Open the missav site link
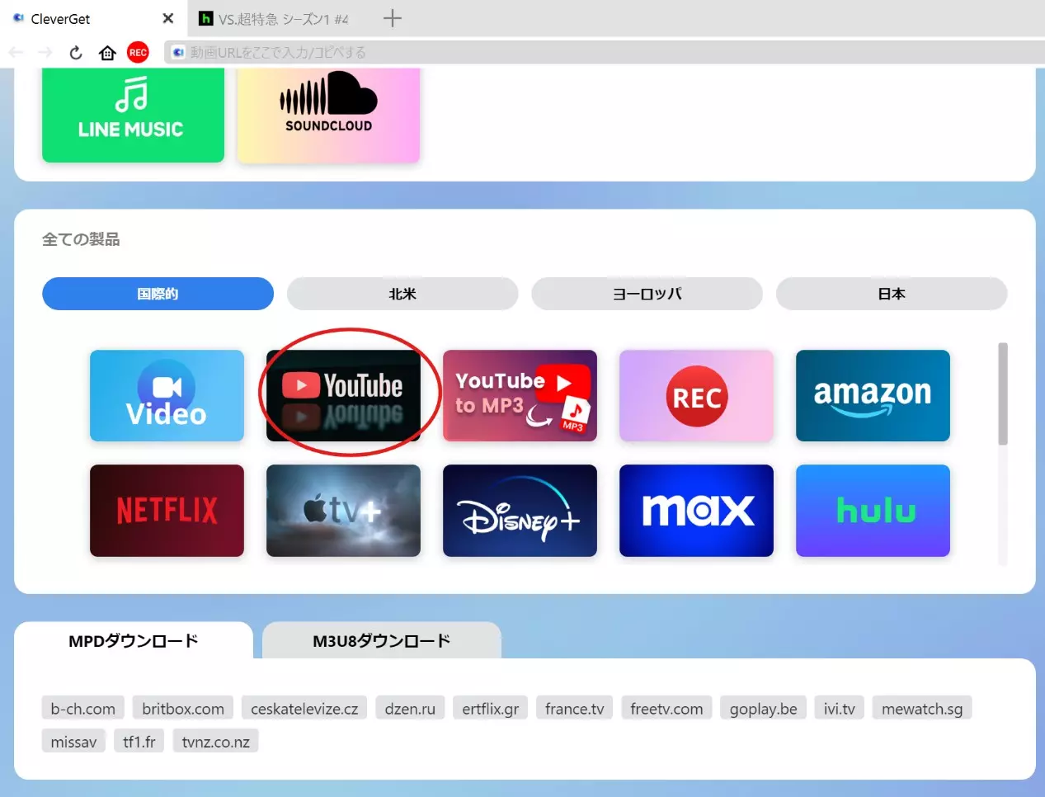The height and width of the screenshot is (797, 1045). pyautogui.click(x=73, y=742)
